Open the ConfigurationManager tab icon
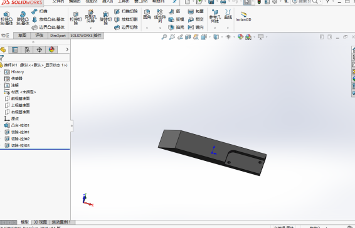The image size is (355, 228). (x=27, y=49)
